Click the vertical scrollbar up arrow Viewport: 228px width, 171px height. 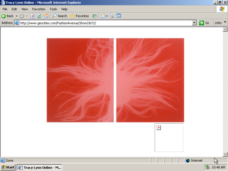coord(225,29)
